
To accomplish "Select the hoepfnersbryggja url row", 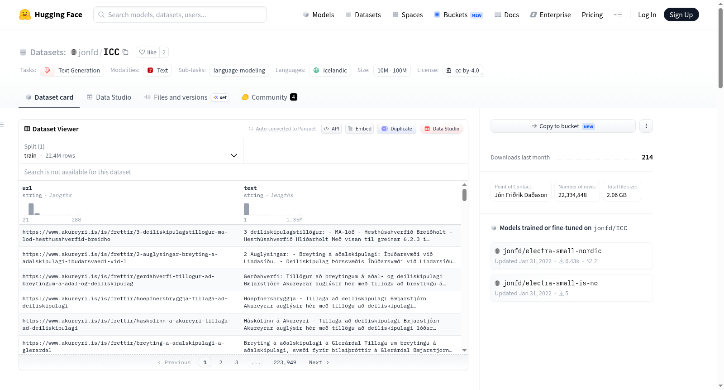I will pos(129,302).
